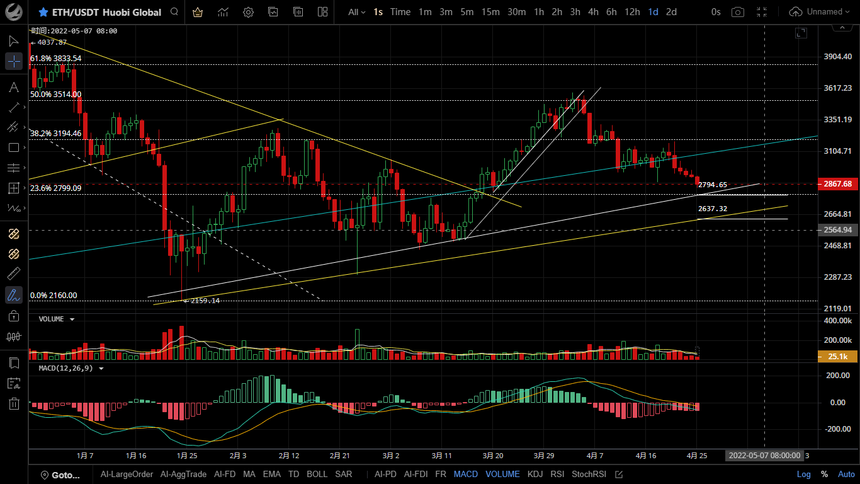The height and width of the screenshot is (484, 860).
Task: Toggle the MACD indicator
Action: pos(465,474)
